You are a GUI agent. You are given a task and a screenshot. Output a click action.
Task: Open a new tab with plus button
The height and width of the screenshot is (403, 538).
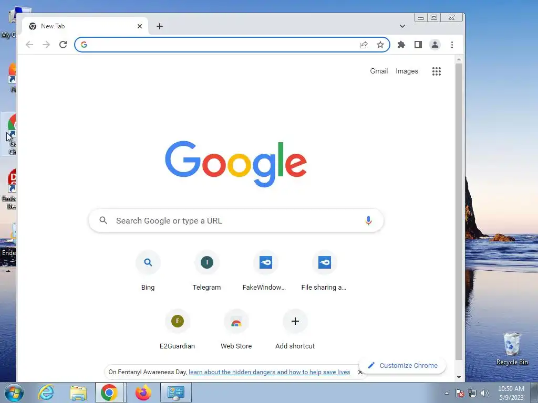[x=160, y=26]
